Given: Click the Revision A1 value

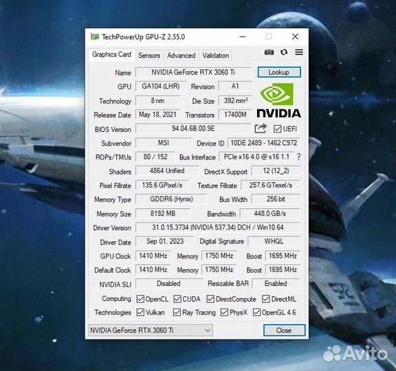Looking at the screenshot, I should coord(235,87).
